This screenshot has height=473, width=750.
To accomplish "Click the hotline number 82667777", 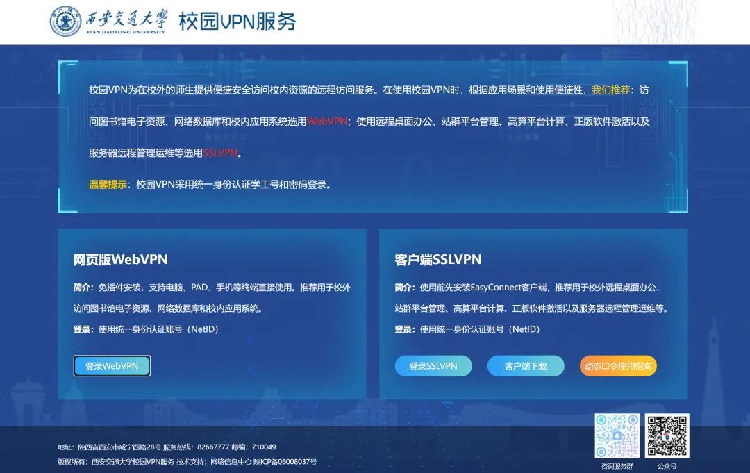I will 213,447.
